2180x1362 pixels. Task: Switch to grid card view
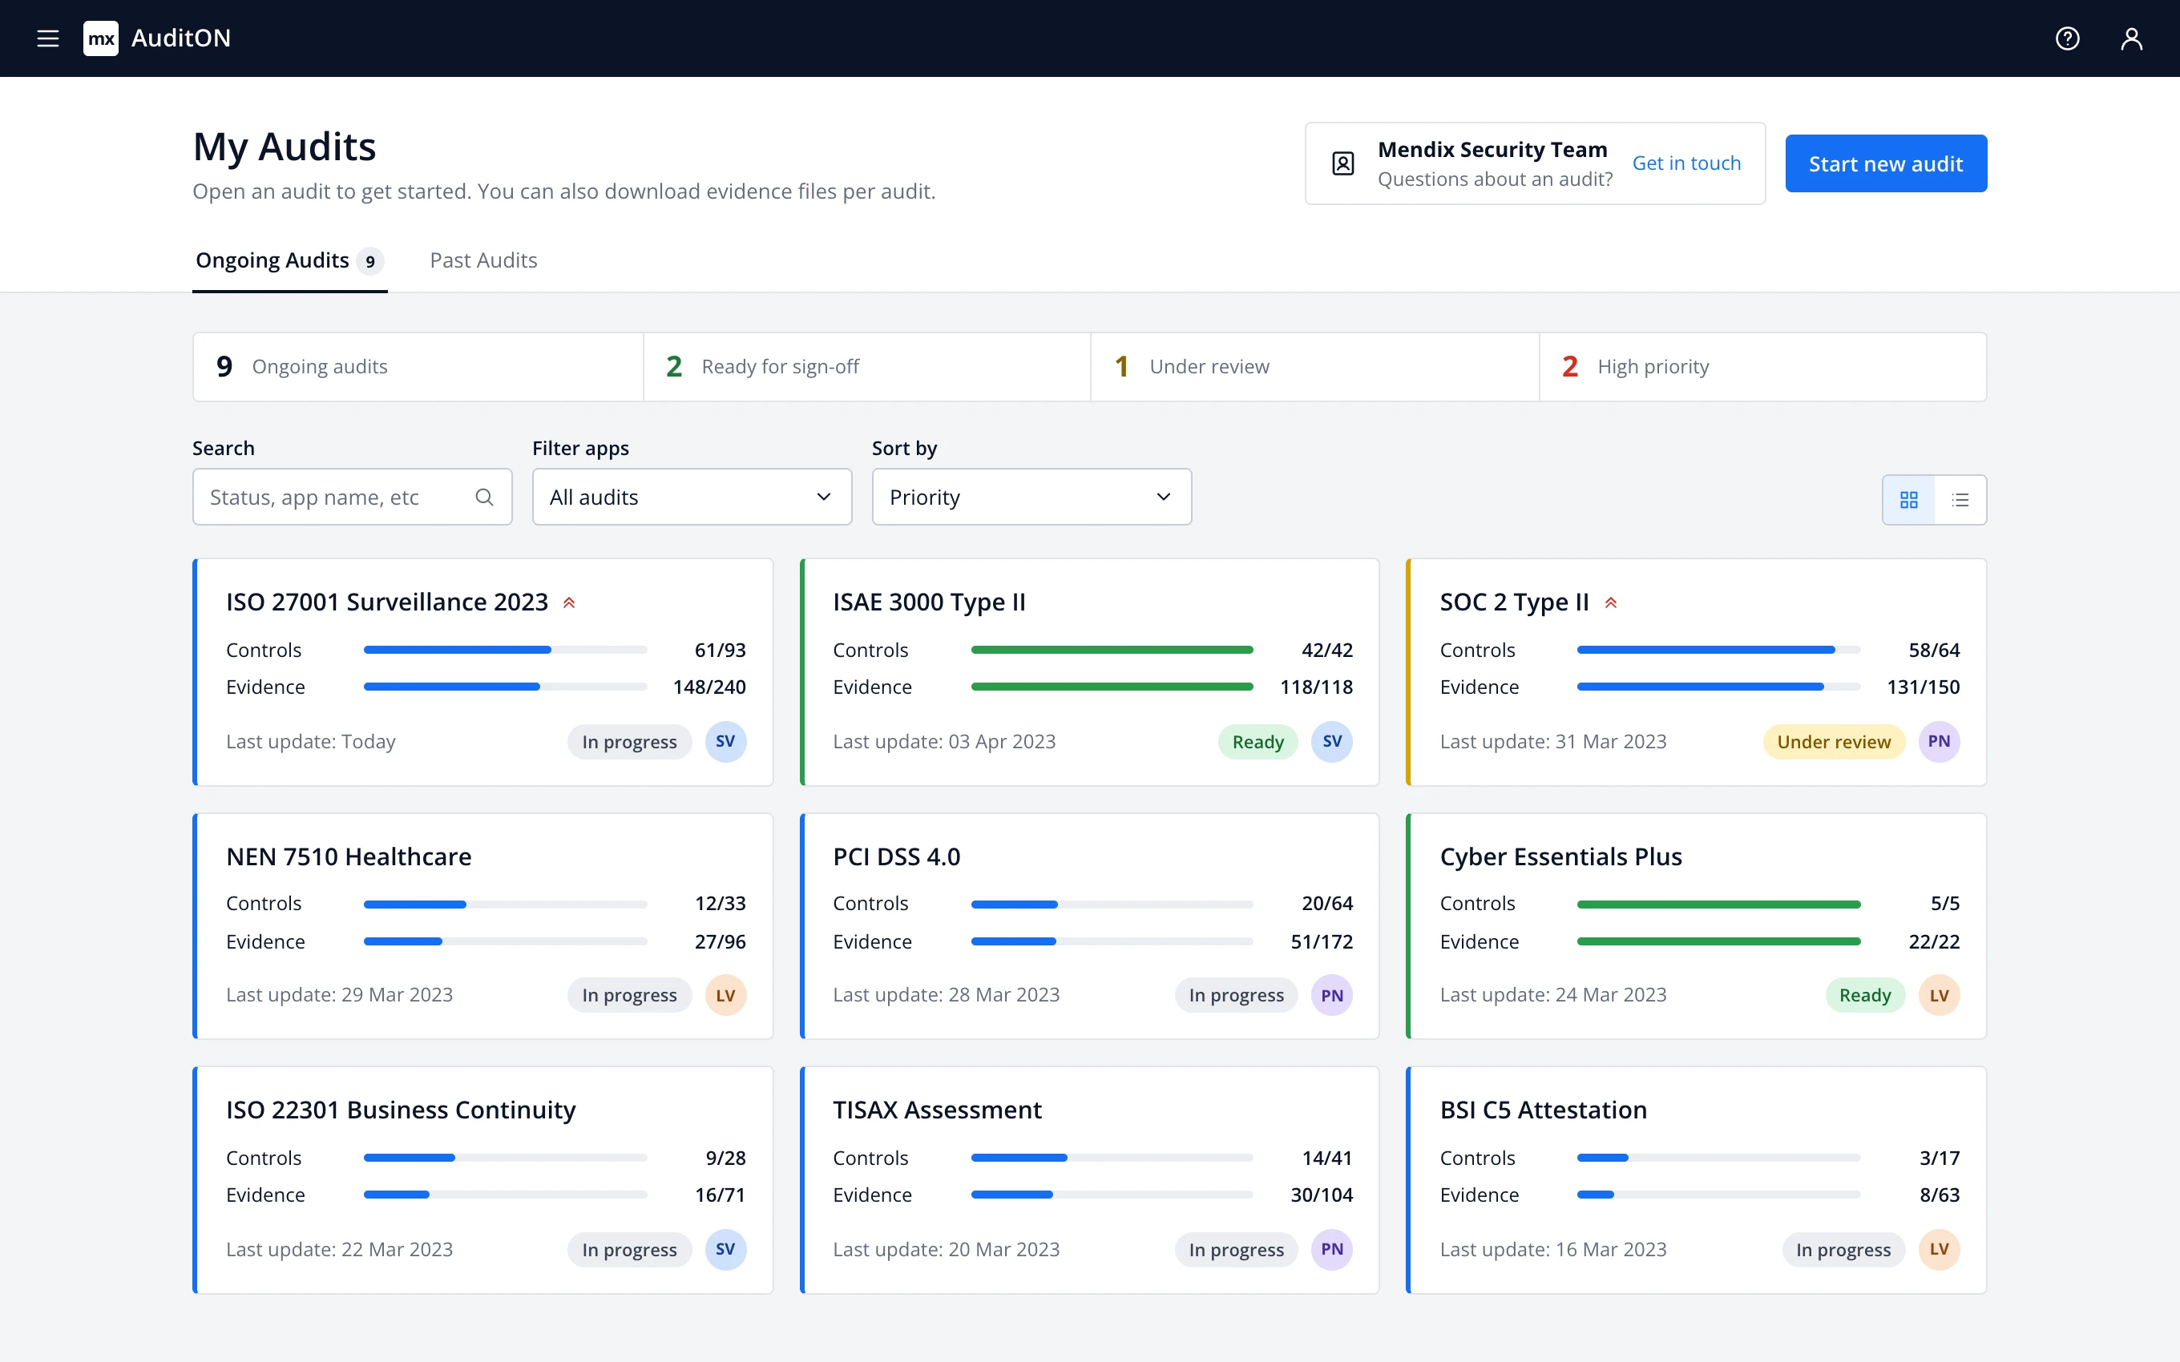point(1909,500)
